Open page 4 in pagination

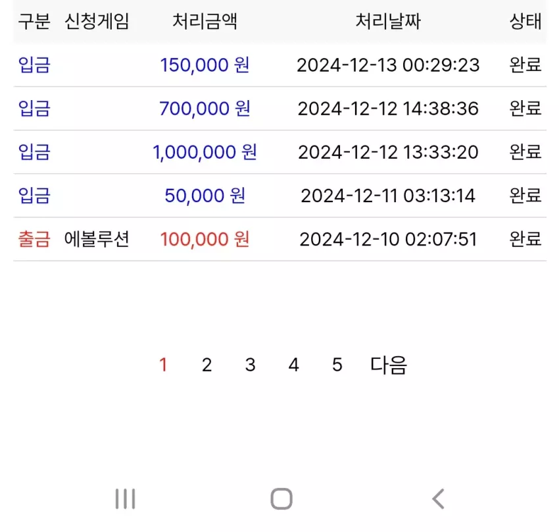point(294,365)
